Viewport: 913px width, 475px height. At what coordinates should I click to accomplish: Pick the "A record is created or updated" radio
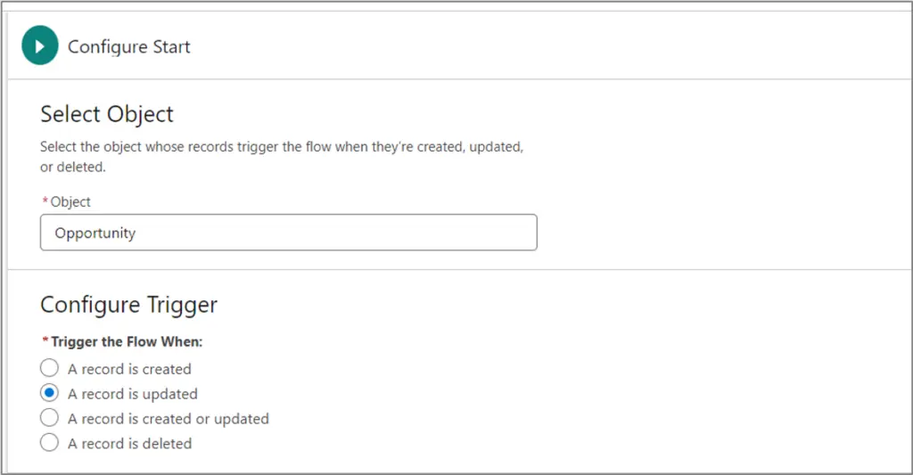(50, 418)
